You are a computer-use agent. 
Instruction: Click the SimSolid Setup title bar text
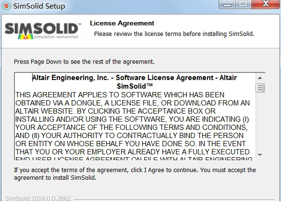pyautogui.click(x=39, y=6)
